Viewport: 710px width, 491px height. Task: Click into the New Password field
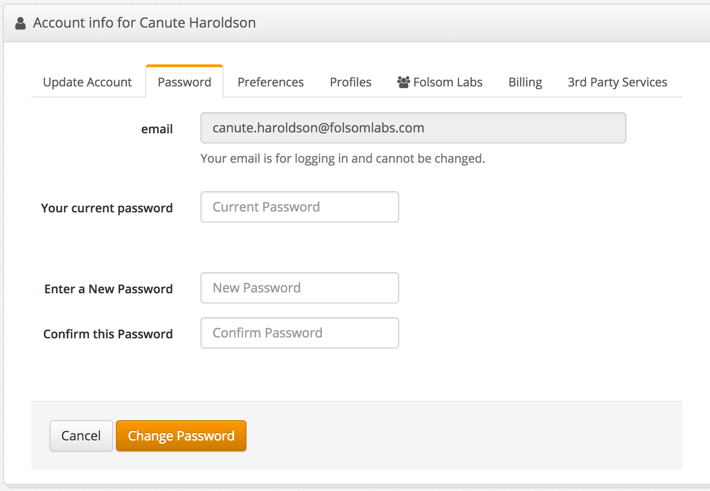300,288
